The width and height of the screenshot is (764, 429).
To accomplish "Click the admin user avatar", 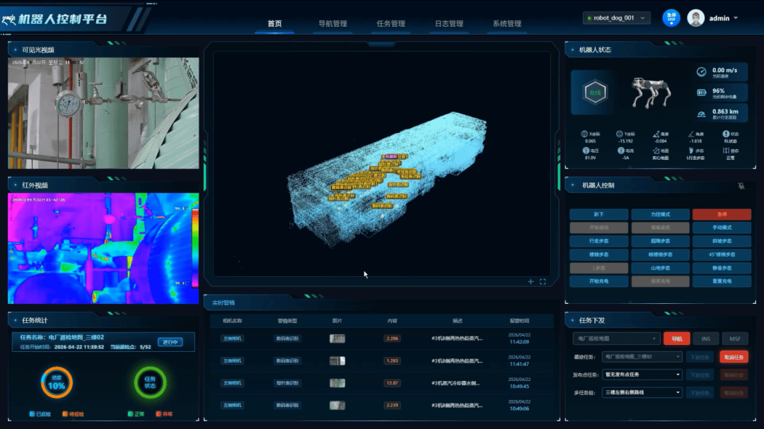I will [695, 18].
